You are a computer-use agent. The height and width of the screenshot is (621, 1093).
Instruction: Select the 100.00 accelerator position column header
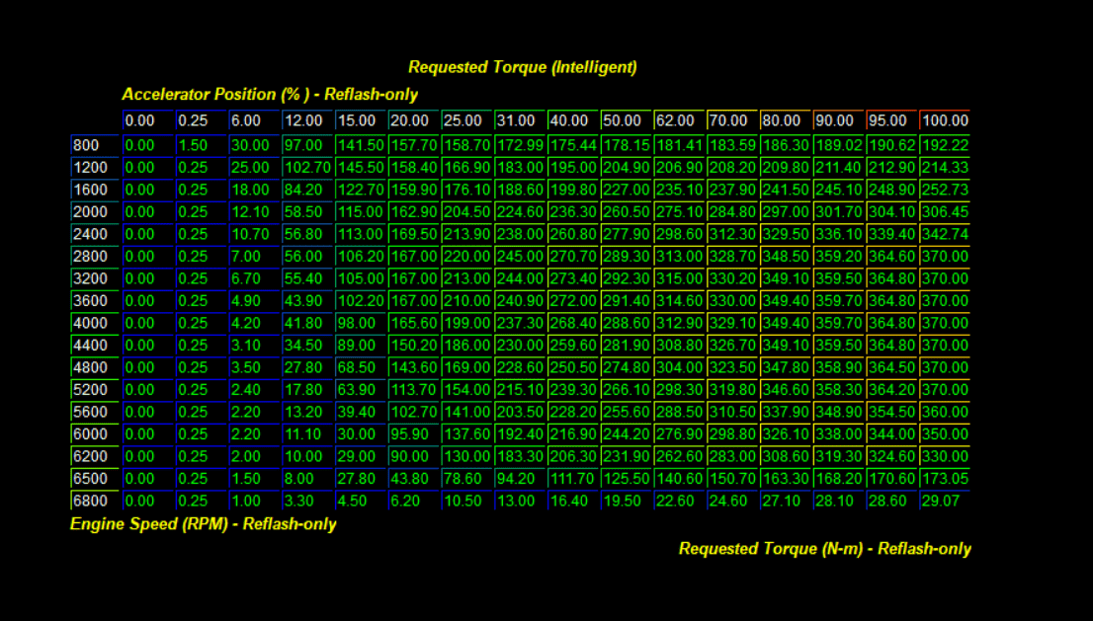(x=945, y=120)
